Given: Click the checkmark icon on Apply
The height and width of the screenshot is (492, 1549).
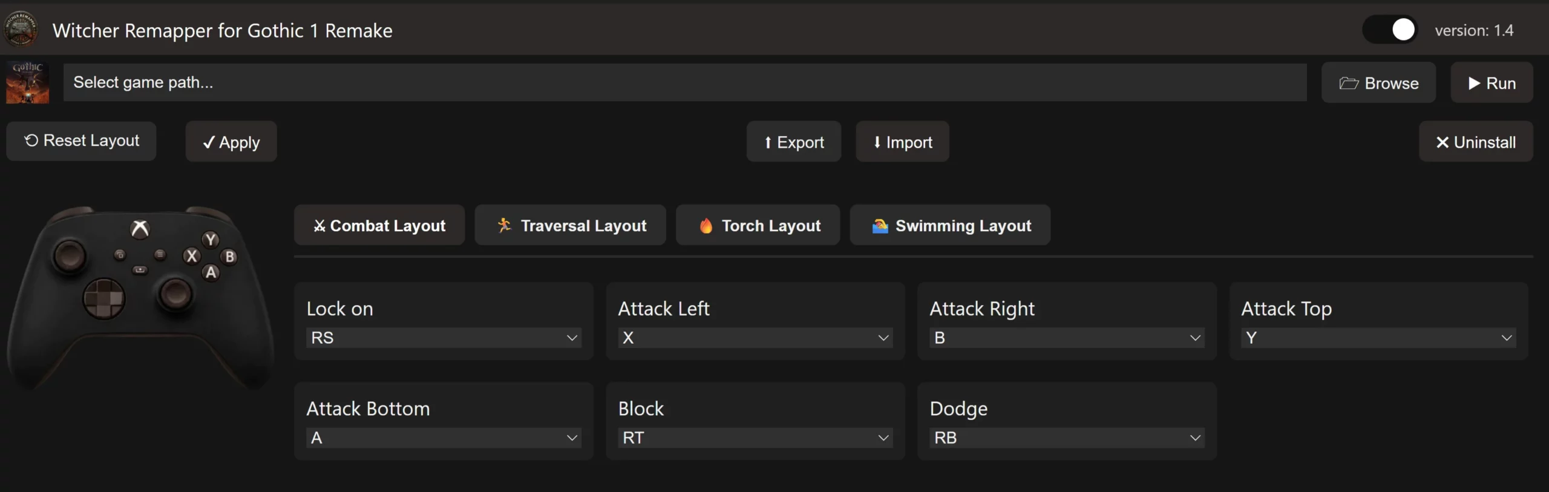Looking at the screenshot, I should 209,142.
